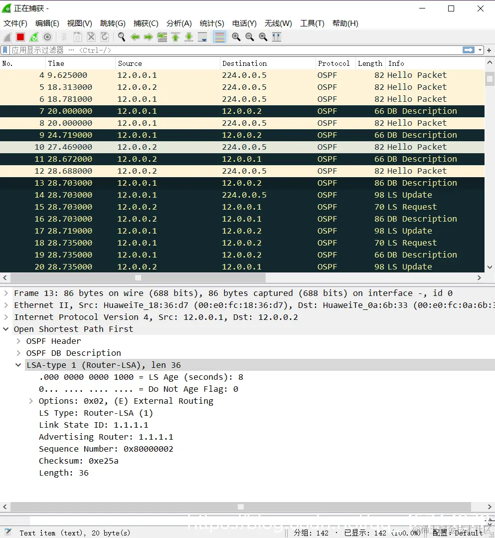Stop the running capture with red square

click(20, 37)
